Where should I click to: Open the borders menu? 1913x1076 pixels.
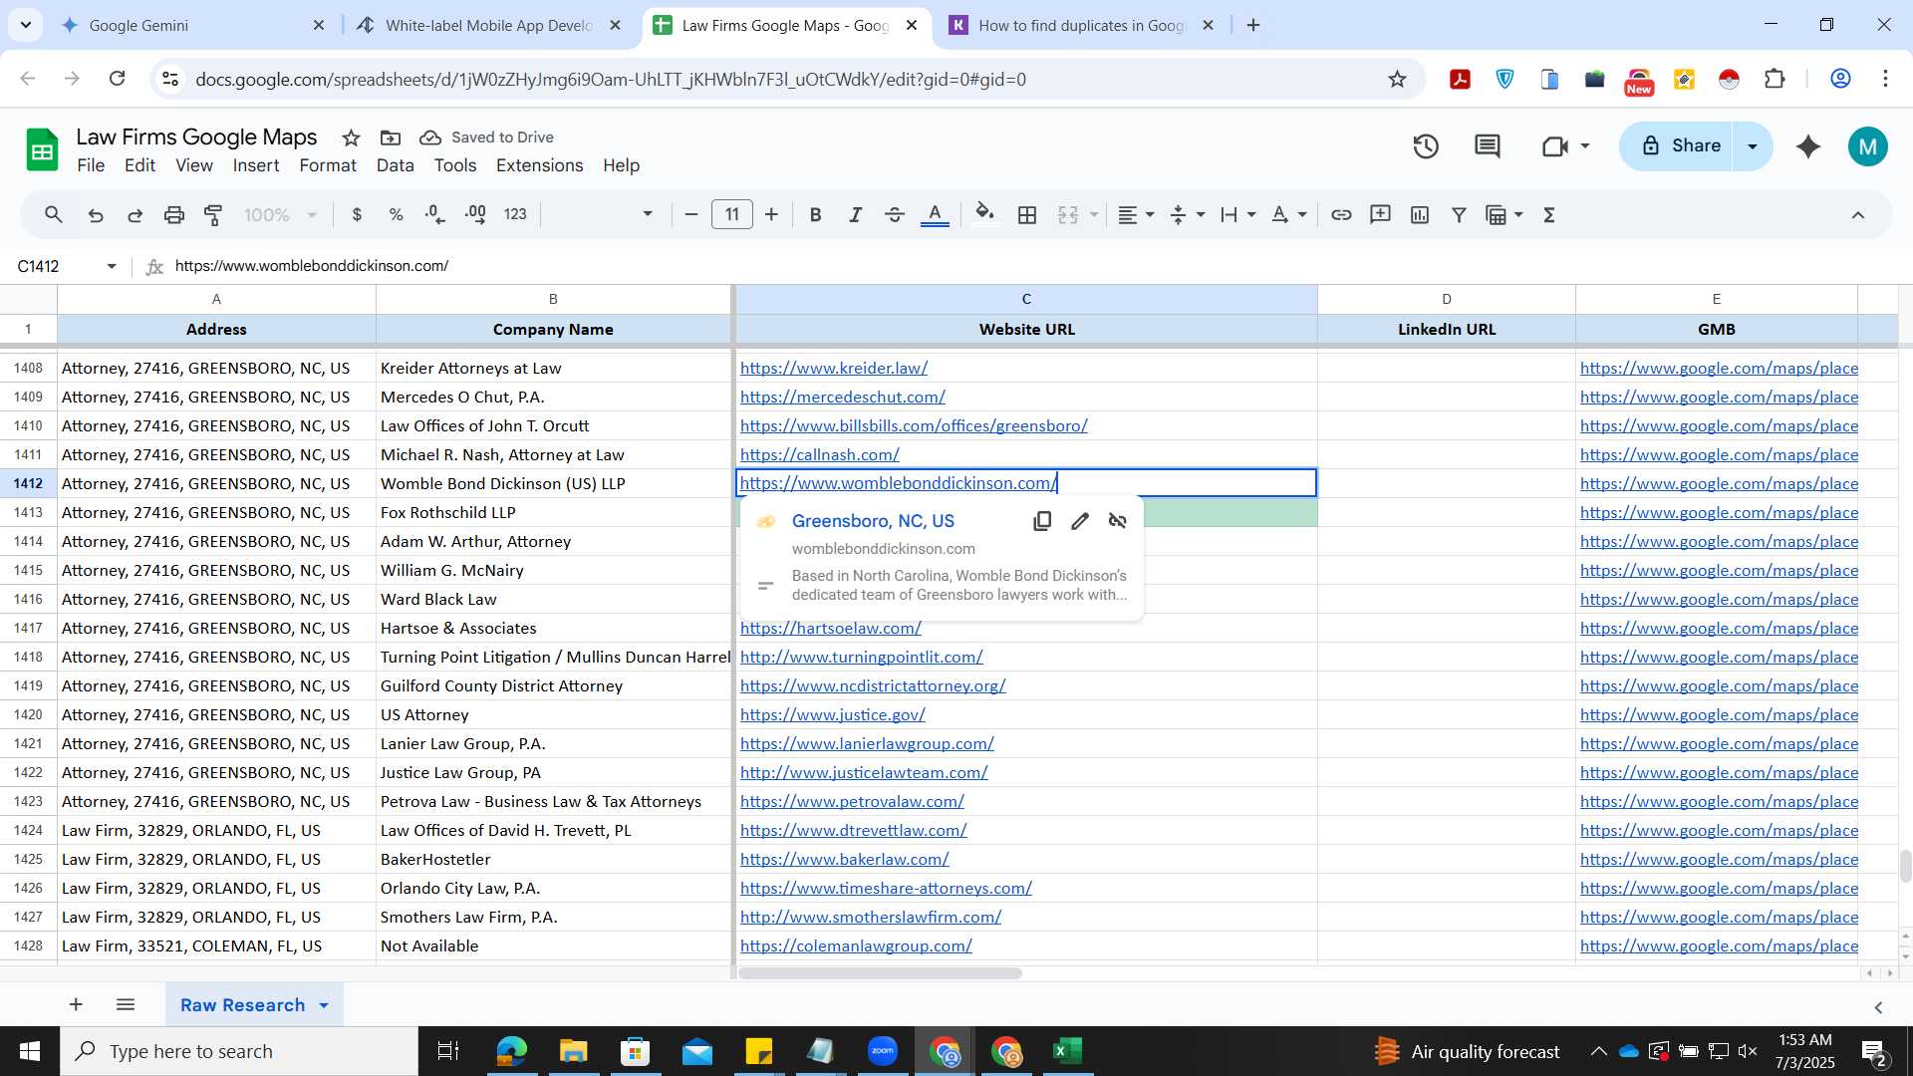[x=1027, y=214]
